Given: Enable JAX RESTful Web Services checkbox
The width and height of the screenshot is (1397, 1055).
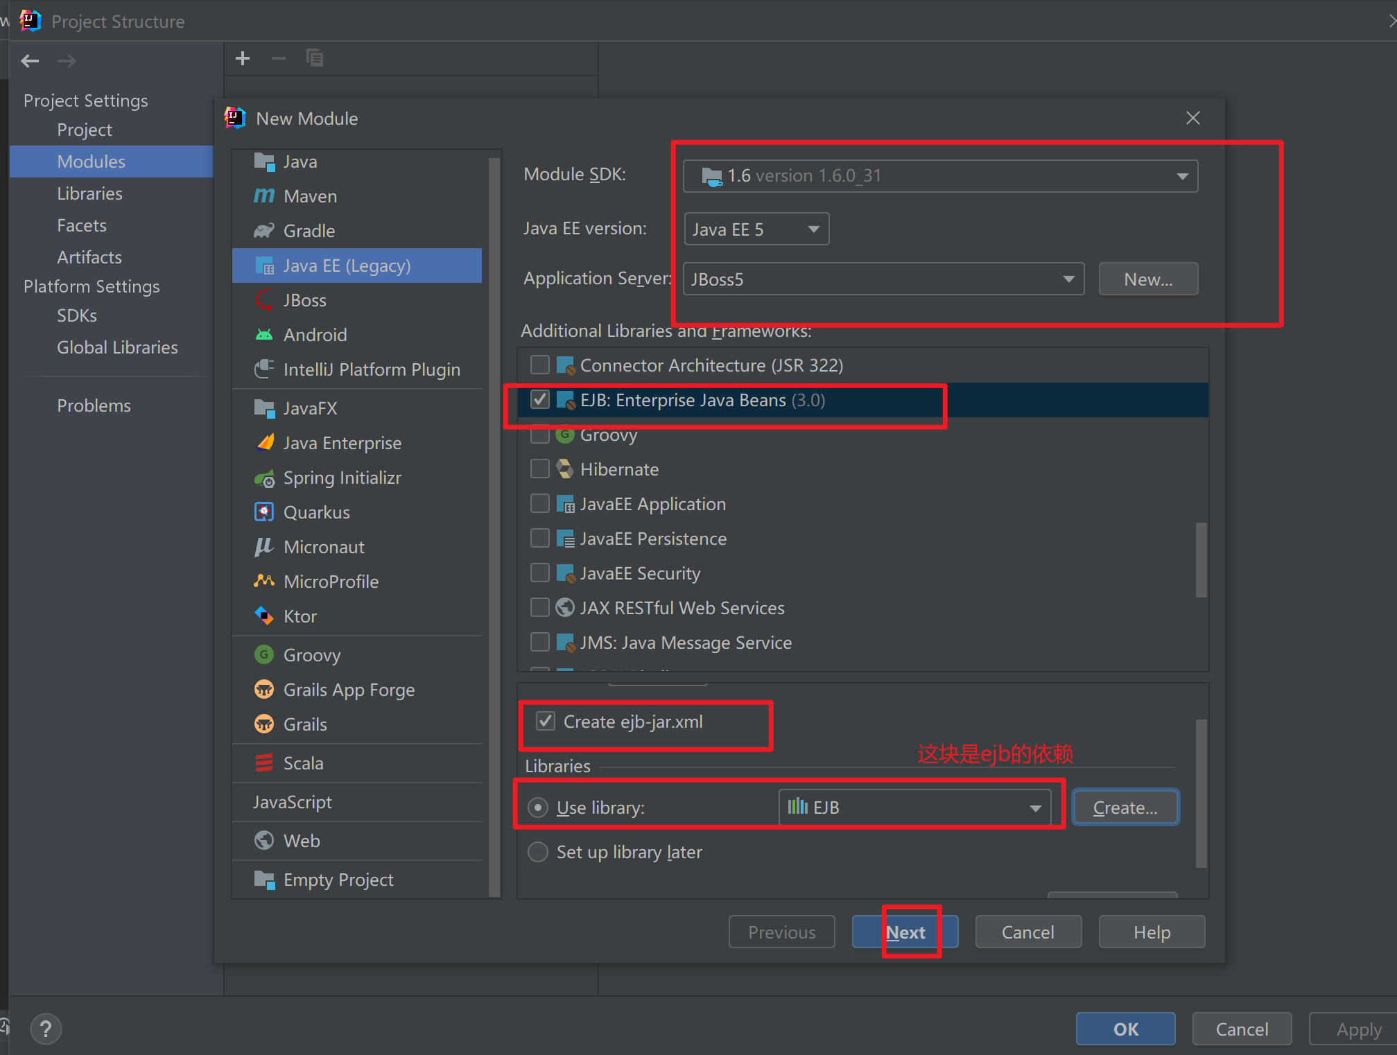Looking at the screenshot, I should pos(539,607).
